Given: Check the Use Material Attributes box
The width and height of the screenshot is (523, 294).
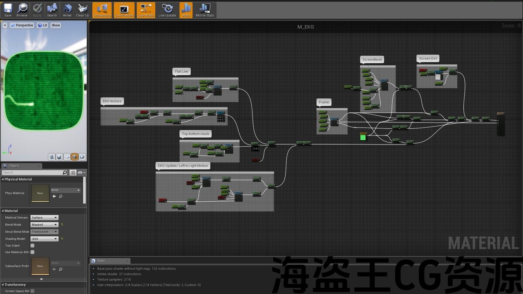Looking at the screenshot, I should 32,252.
